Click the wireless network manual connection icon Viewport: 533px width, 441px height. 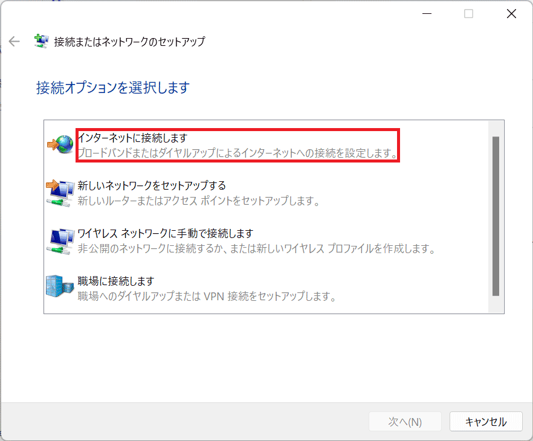click(x=60, y=240)
